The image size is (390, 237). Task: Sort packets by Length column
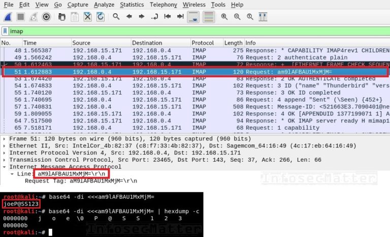234,43
